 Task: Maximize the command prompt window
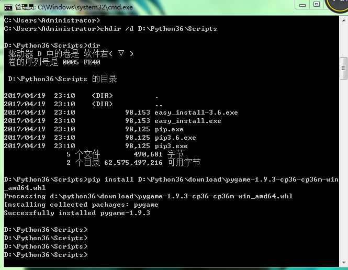(x=317, y=4)
